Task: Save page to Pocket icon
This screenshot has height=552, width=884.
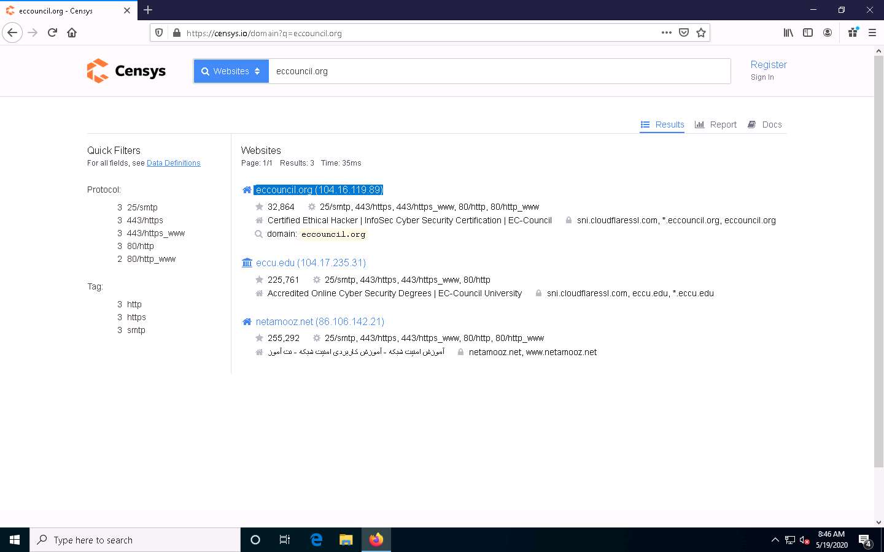Action: coord(684,33)
